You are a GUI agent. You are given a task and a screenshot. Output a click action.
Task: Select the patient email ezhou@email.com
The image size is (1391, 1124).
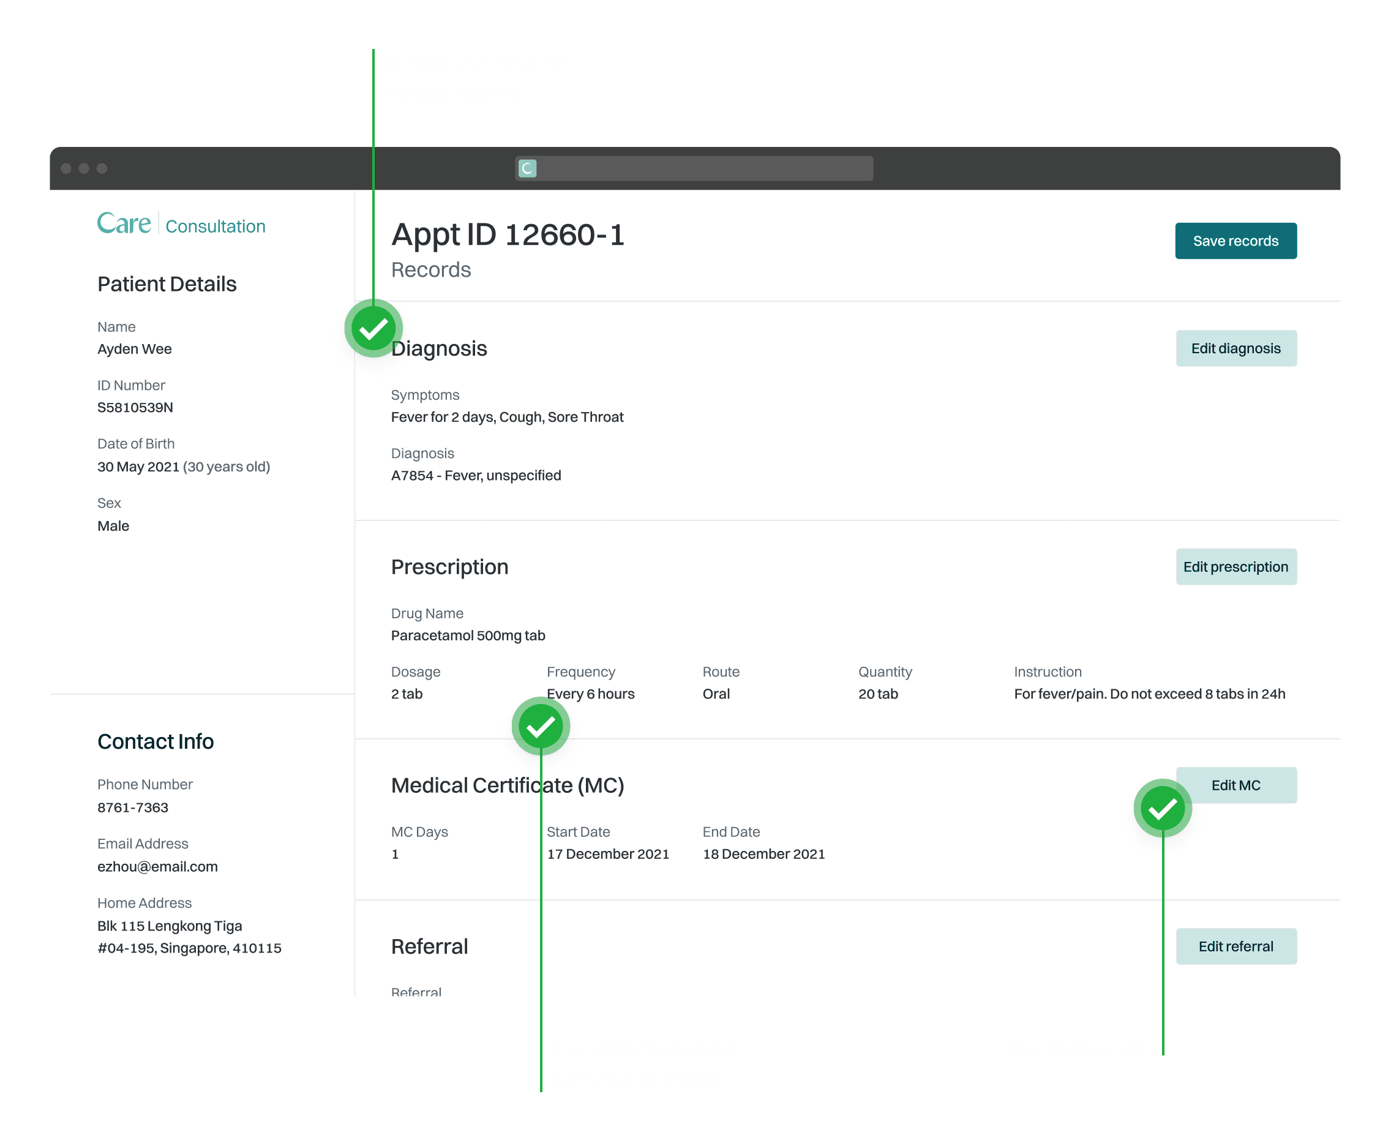[157, 866]
